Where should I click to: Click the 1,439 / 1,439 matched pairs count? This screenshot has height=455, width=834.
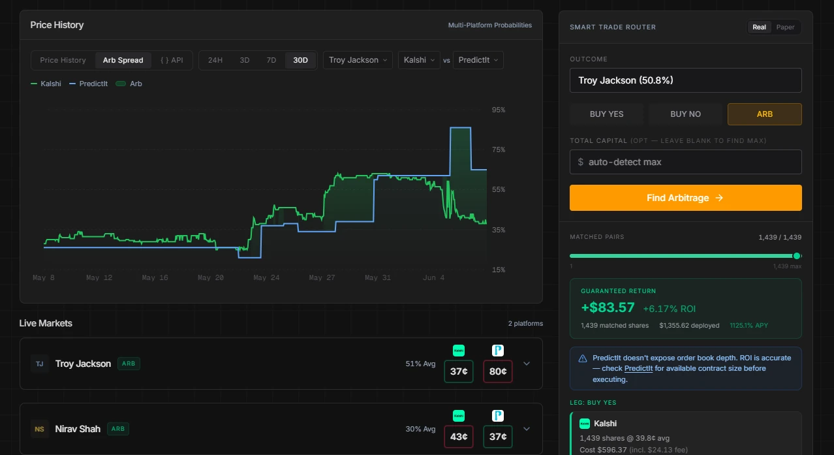780,237
